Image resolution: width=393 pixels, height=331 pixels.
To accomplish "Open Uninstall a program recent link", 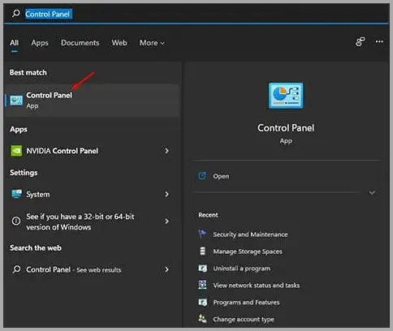I will (x=242, y=269).
